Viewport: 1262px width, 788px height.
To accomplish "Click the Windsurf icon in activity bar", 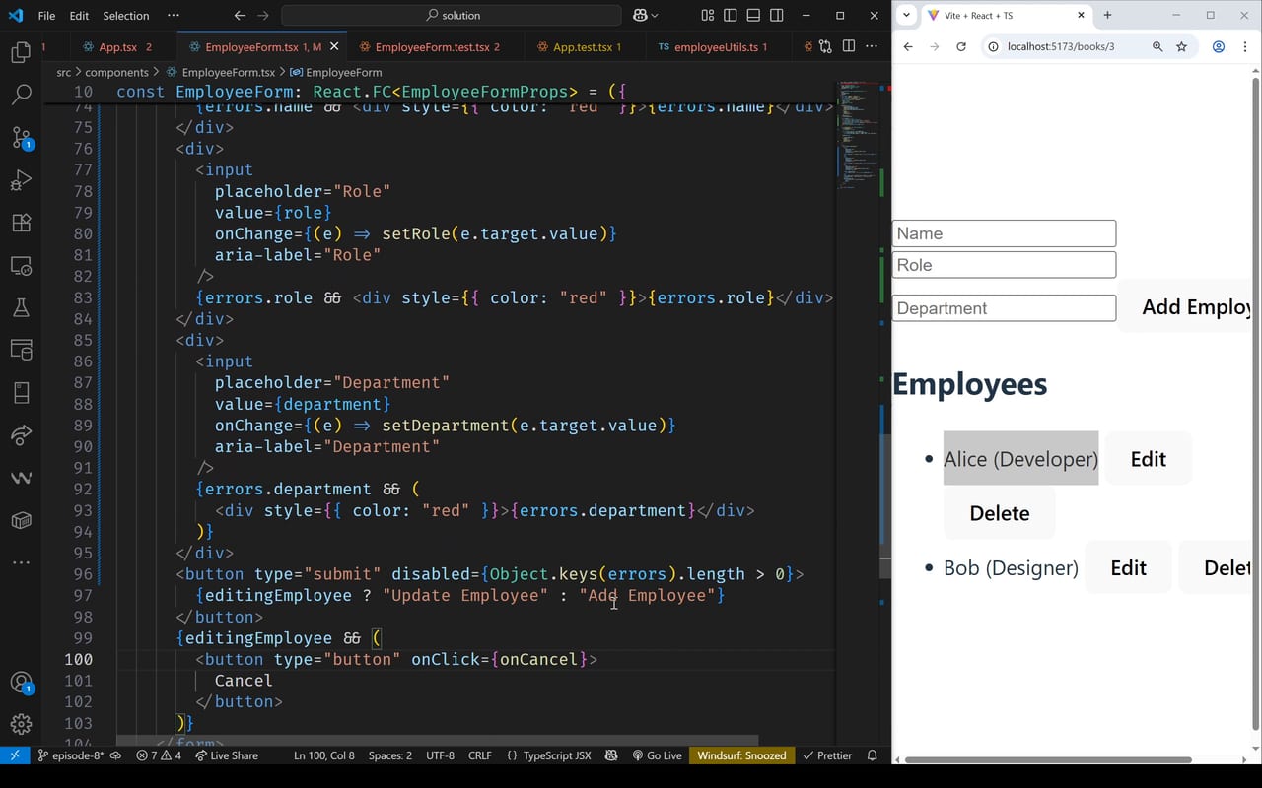I will pos(21,478).
